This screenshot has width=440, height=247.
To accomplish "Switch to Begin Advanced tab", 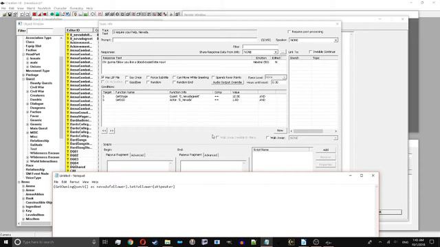I will point(137,155).
